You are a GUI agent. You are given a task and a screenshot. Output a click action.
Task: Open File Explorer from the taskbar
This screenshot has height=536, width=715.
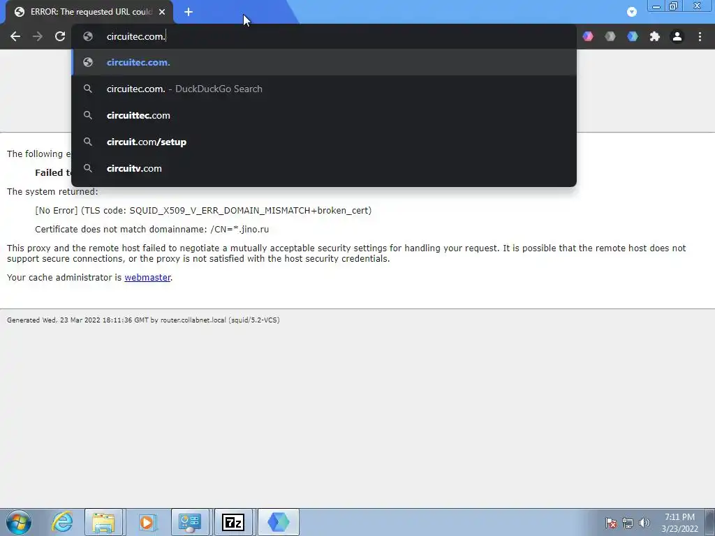click(x=103, y=522)
